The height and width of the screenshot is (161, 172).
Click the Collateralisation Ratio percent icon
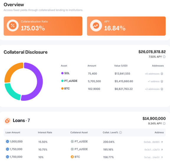click(x=13, y=26)
